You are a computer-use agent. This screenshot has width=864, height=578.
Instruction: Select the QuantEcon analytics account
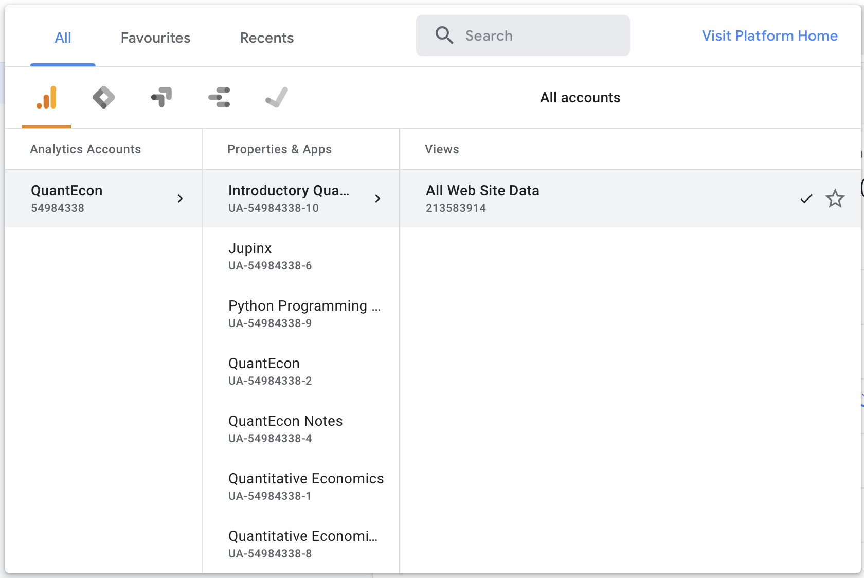coord(103,198)
